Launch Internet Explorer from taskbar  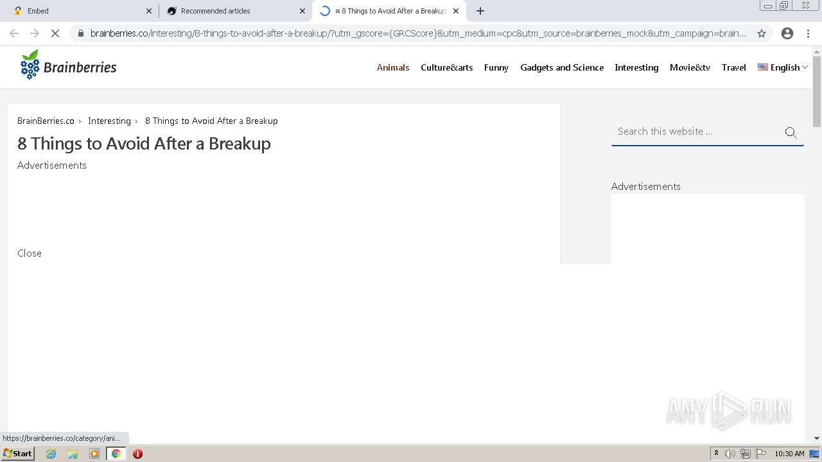click(51, 454)
